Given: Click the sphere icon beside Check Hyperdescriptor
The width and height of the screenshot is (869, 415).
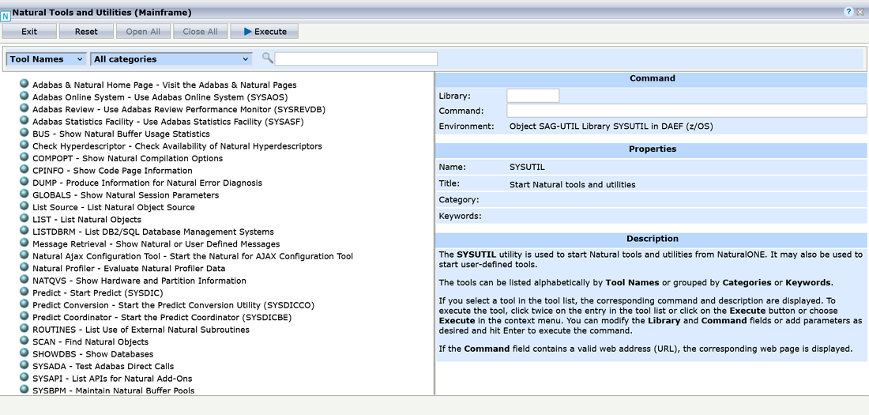Looking at the screenshot, I should 24,145.
